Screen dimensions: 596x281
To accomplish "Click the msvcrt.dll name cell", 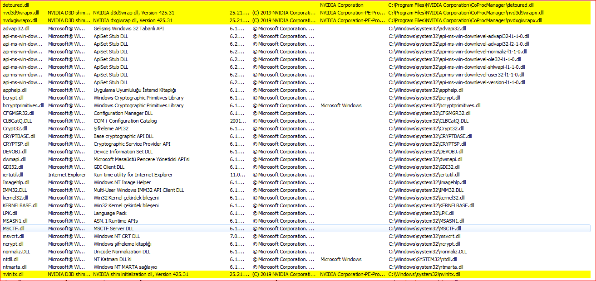I will (14, 236).
